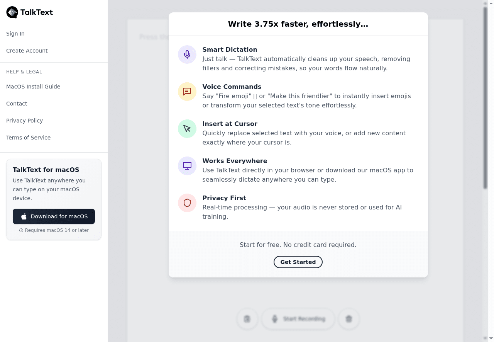The image size is (494, 342).
Task: Open the MacOS Install Guide
Action: coord(33,87)
